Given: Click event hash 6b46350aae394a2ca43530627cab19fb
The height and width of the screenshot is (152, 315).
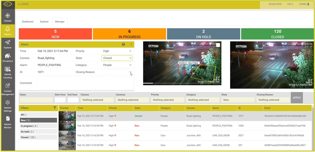Looking at the screenshot, I should 285,126.
